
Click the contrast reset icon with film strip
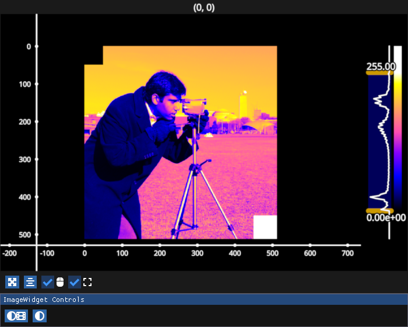tap(16, 316)
